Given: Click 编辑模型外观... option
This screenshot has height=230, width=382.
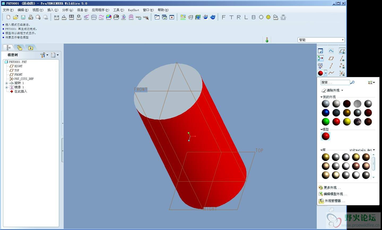Looking at the screenshot, I should click(x=333, y=194).
